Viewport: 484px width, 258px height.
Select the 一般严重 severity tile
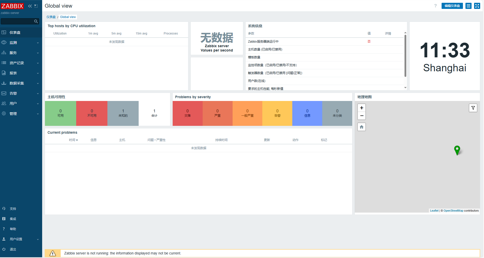coord(248,113)
